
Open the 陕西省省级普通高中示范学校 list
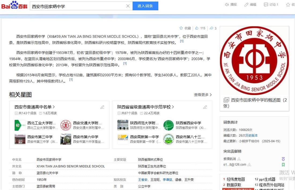pyautogui.click(x=145, y=107)
